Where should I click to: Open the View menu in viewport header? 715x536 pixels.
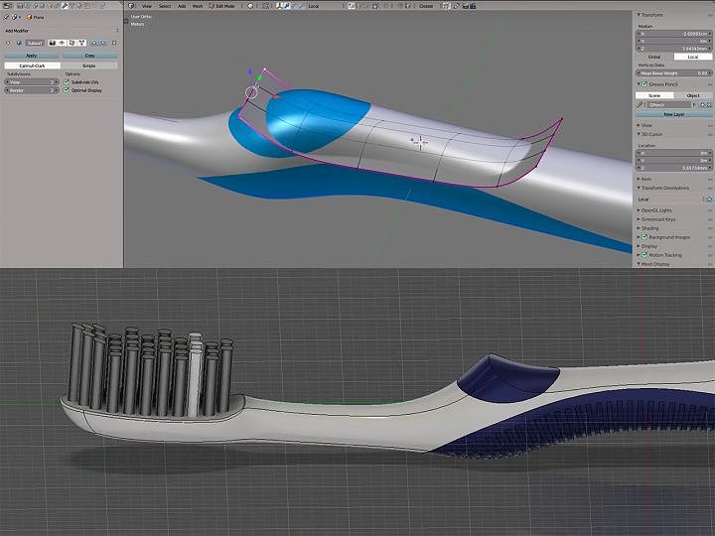(x=146, y=6)
